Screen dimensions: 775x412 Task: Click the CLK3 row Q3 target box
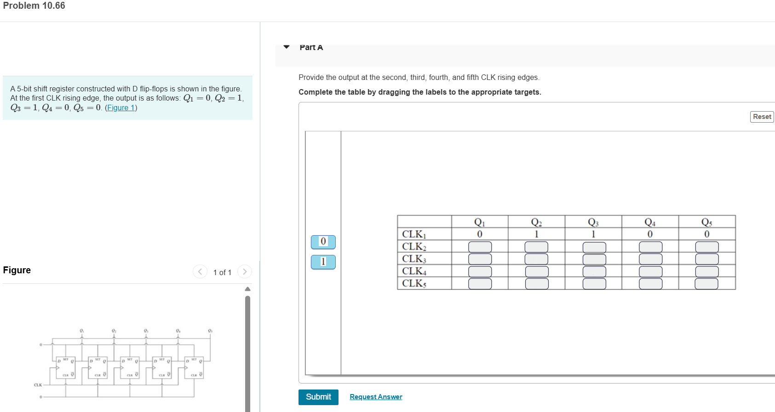click(594, 259)
